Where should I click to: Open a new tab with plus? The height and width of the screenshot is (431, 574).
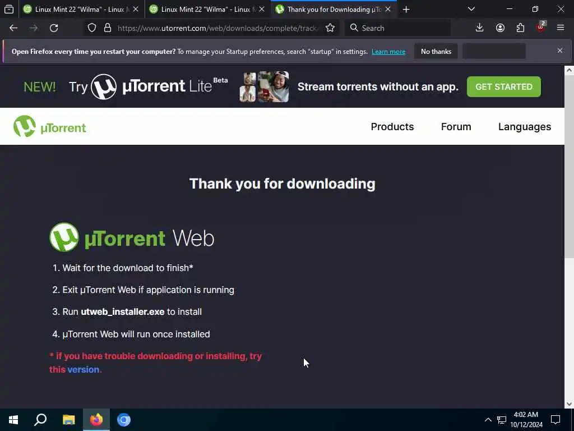(x=406, y=10)
